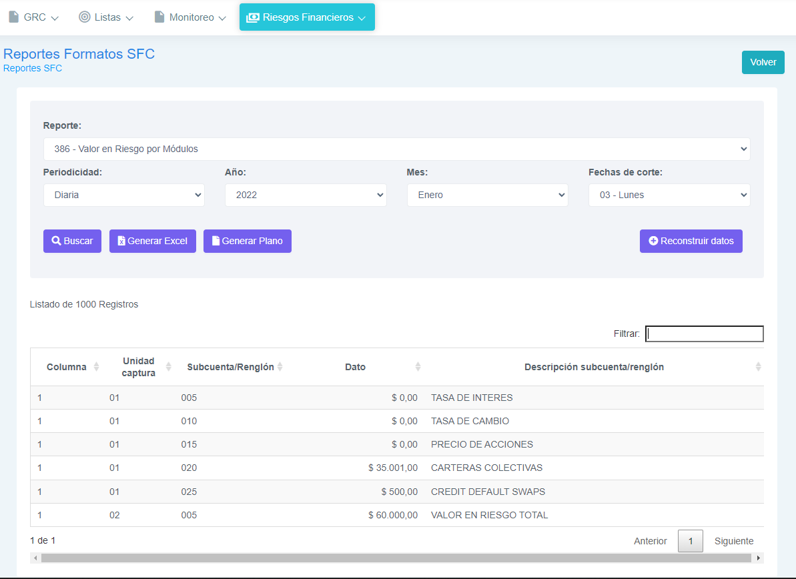Viewport: 796px width, 579px height.
Task: Open the Reporte dropdown selector
Action: coord(396,149)
